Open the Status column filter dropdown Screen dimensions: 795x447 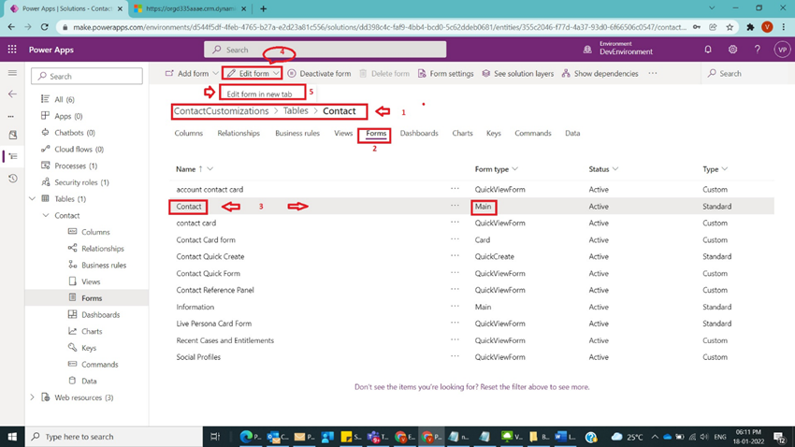615,168
